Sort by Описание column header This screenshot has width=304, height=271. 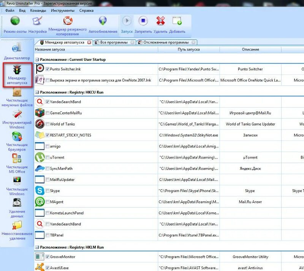pos(250,49)
